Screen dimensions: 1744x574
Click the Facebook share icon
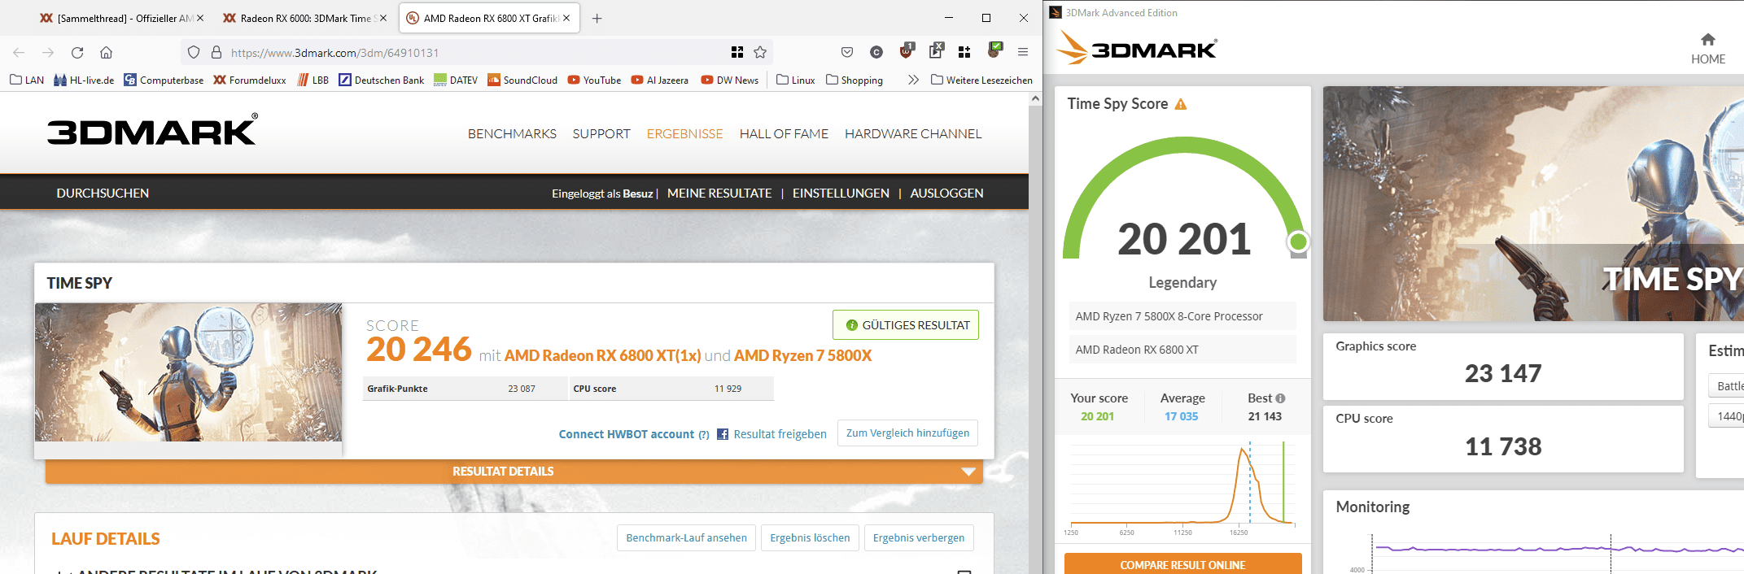click(x=723, y=434)
